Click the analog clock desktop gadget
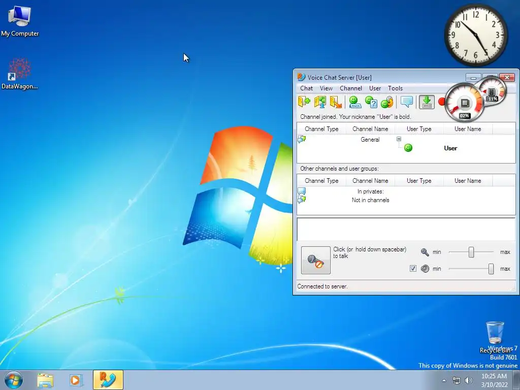Screen dimensions: 520x390 475,35
